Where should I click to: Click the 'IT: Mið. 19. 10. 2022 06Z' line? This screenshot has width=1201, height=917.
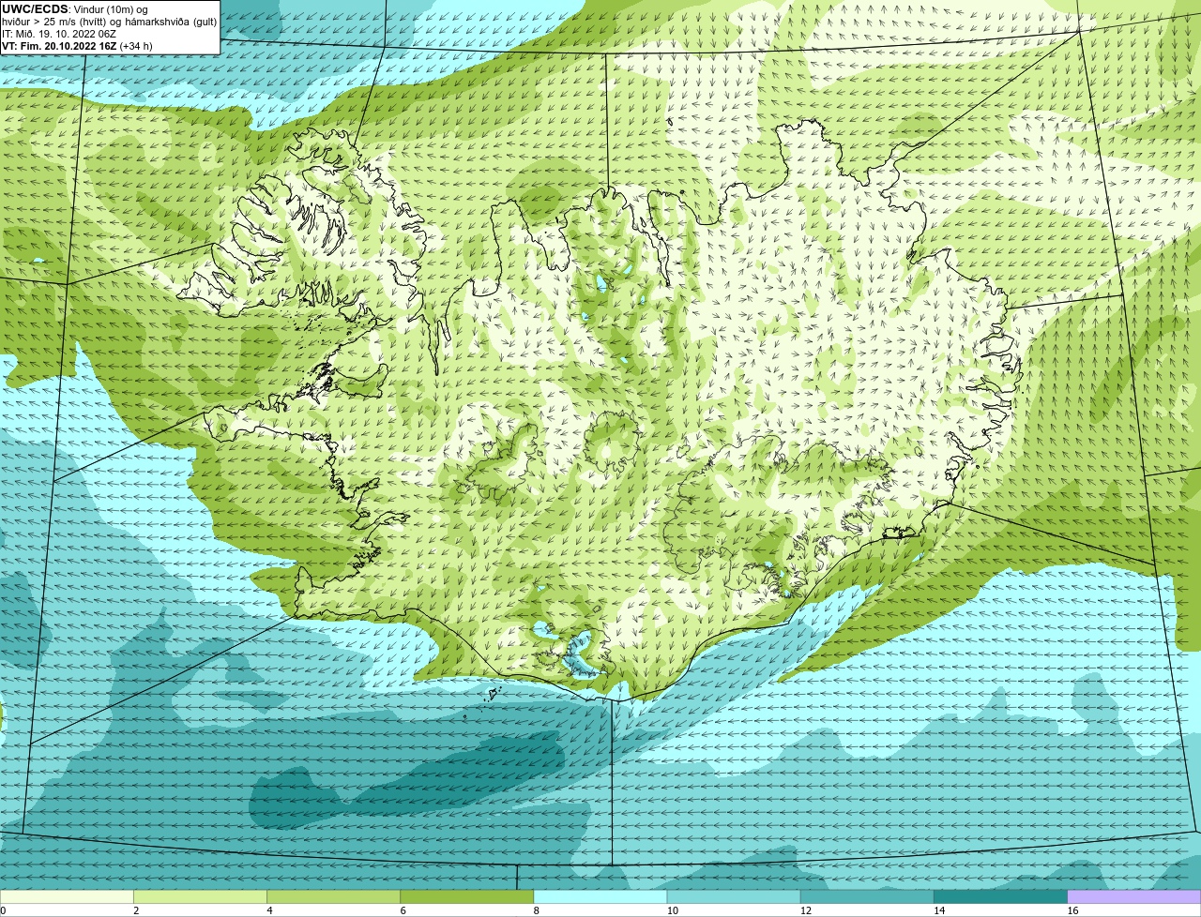click(x=59, y=34)
